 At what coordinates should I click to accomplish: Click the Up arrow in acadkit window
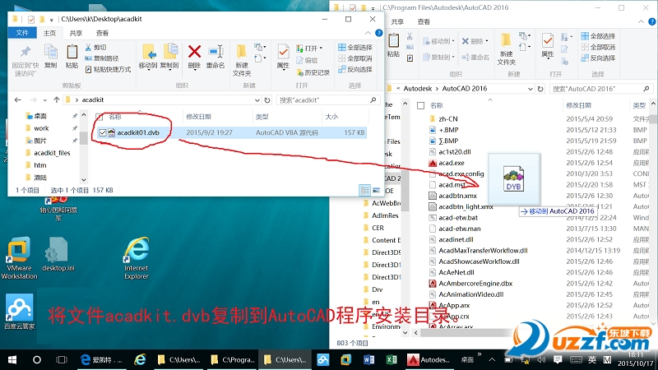(56, 99)
